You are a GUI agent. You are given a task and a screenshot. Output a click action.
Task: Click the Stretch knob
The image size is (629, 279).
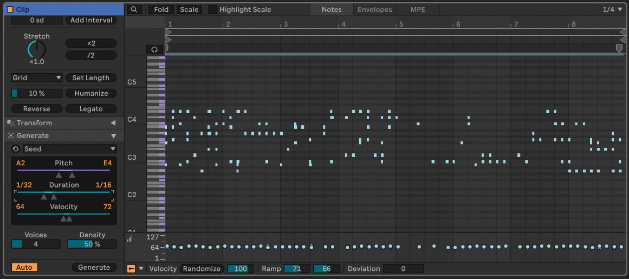coord(36,50)
